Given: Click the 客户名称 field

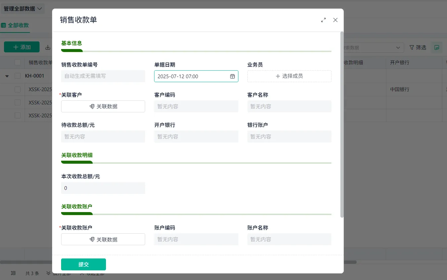Looking at the screenshot, I should (289, 106).
